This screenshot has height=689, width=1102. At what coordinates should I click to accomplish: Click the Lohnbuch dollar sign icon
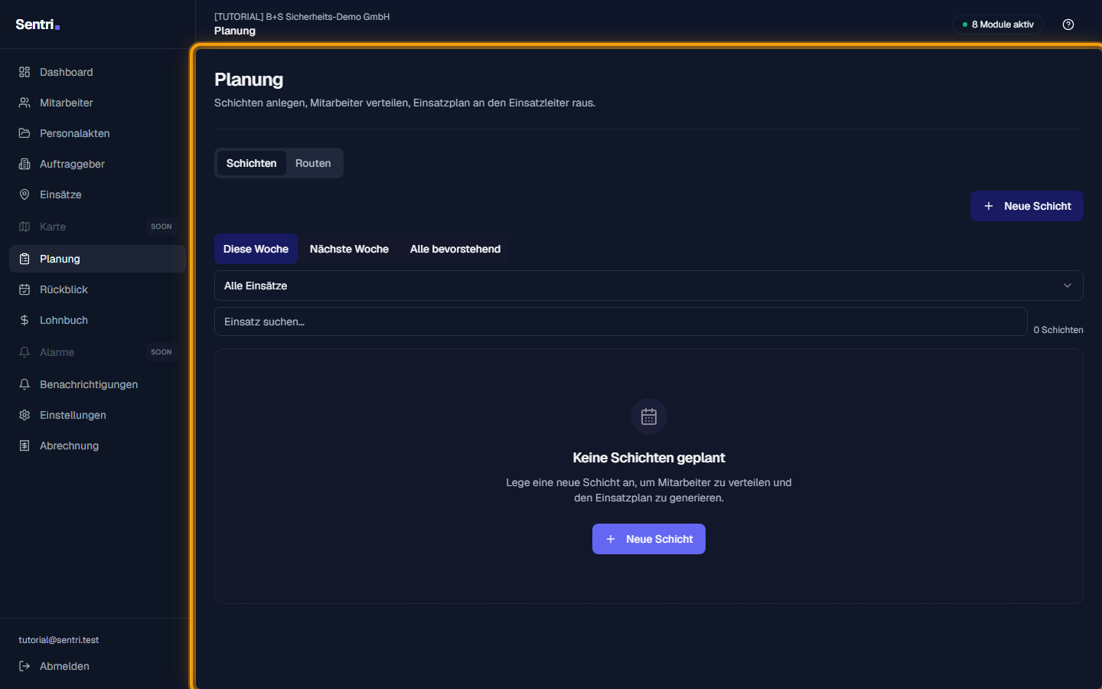coord(24,320)
